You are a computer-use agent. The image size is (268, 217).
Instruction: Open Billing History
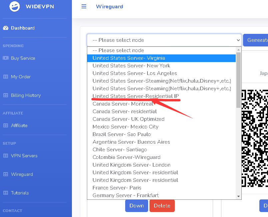coord(26,95)
